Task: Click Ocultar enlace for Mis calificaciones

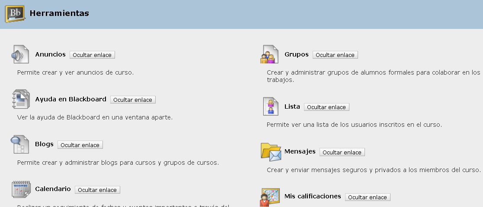Action: coord(368,197)
